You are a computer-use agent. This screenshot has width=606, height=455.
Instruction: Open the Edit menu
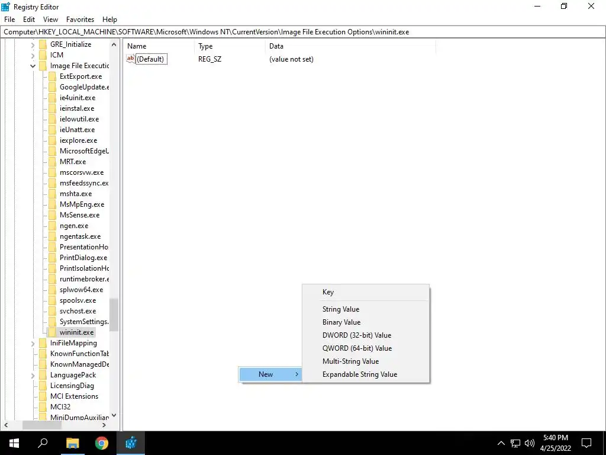[29, 20]
